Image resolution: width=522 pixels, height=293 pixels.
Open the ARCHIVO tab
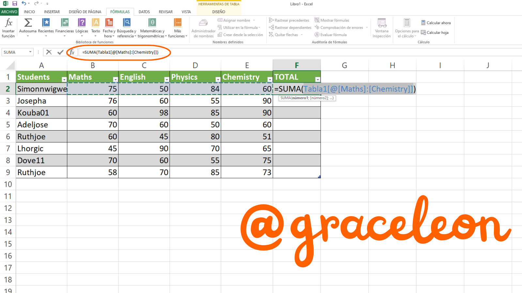coord(9,12)
